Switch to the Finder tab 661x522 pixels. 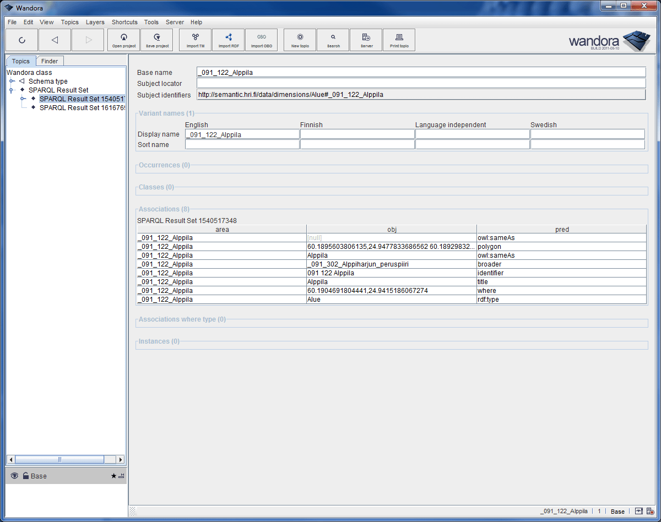click(50, 61)
